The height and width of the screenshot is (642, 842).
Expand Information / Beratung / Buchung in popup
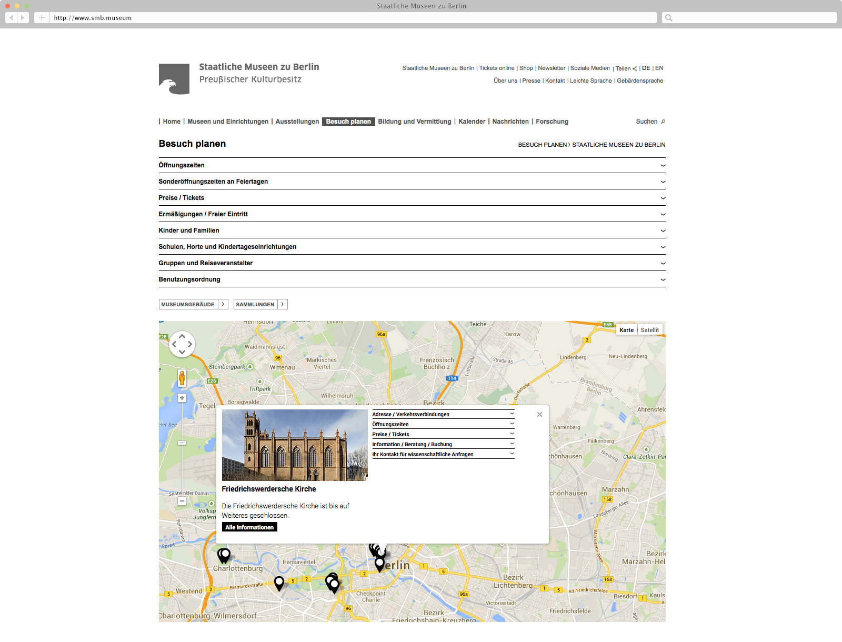(x=443, y=444)
